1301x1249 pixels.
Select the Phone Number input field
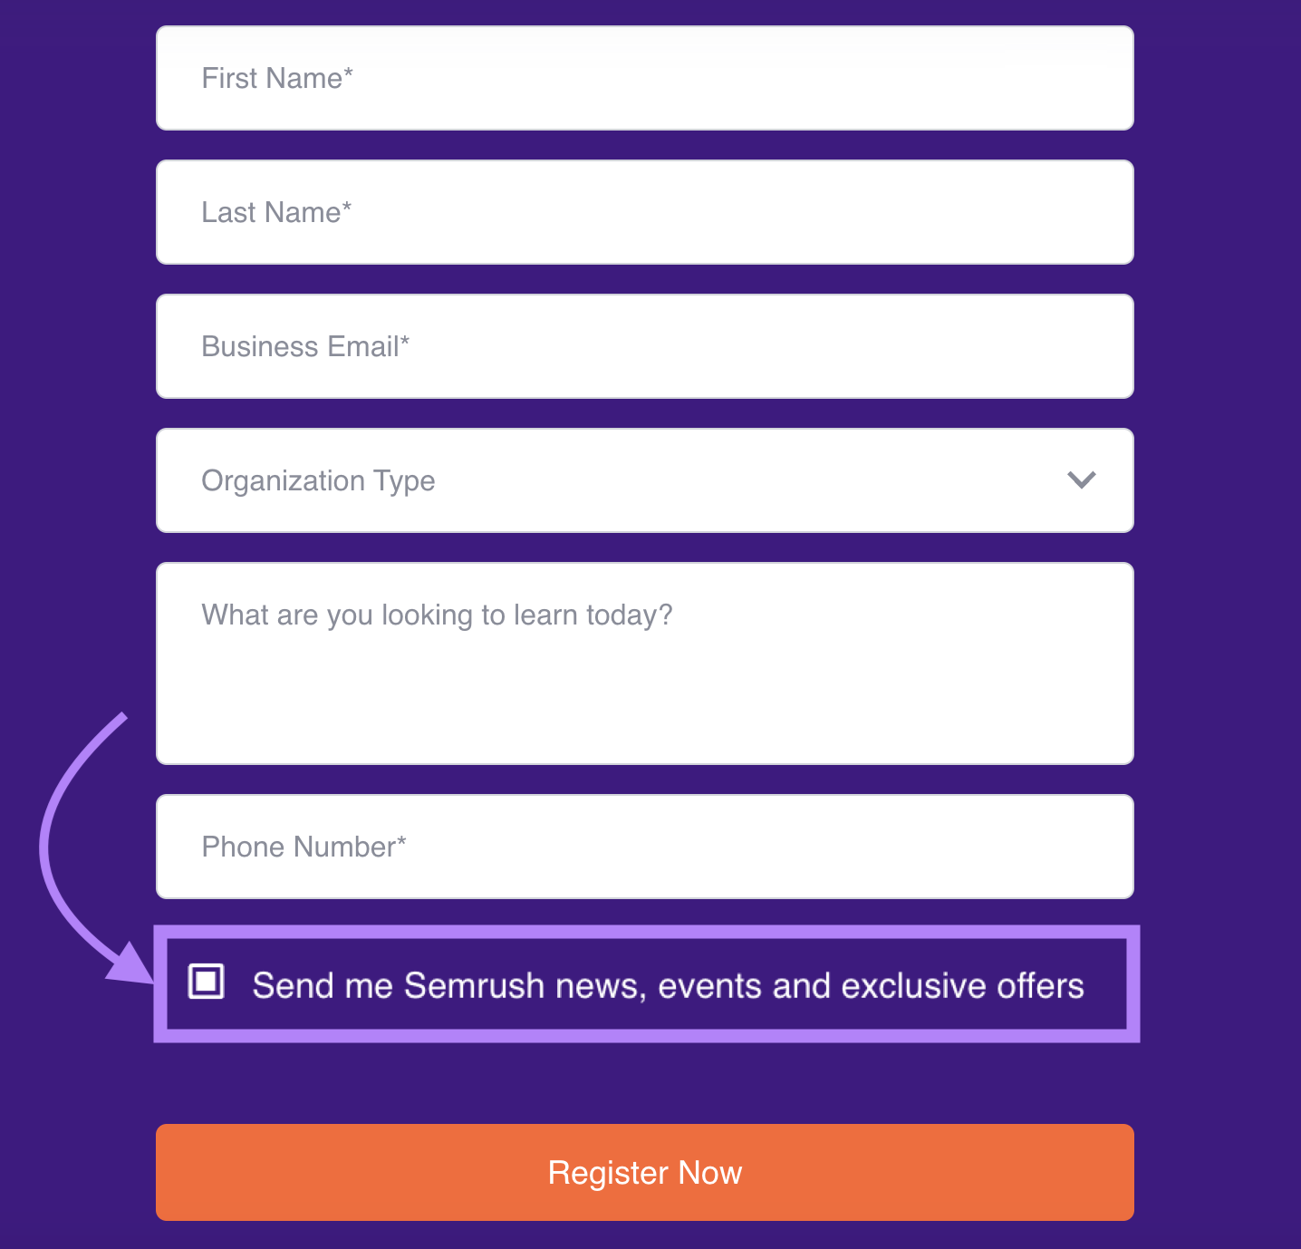point(643,847)
